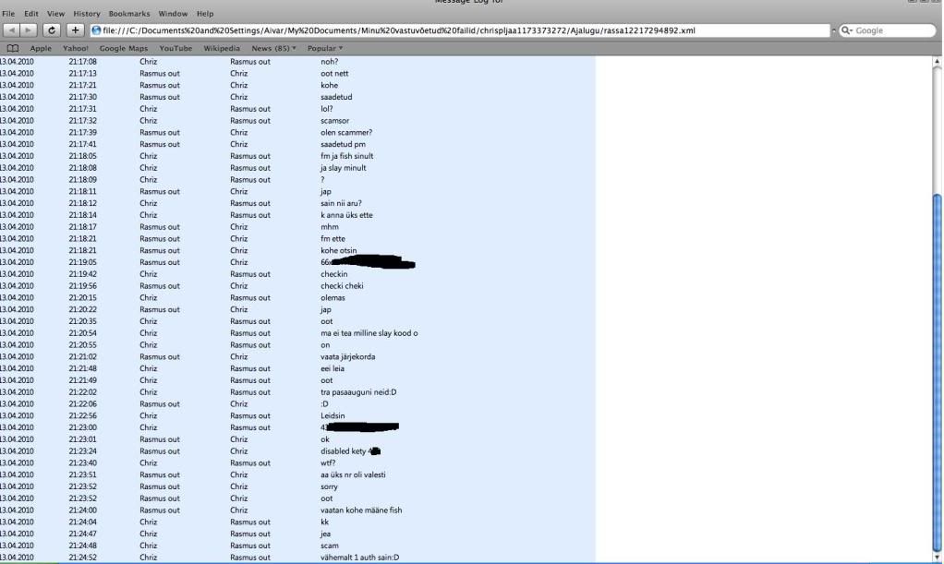Image resolution: width=944 pixels, height=564 pixels.
Task: Go to the YouTube bookmark
Action: click(x=175, y=48)
